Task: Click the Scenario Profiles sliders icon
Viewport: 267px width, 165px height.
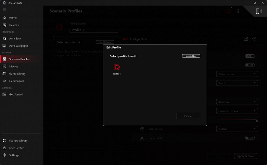Action: click(x=4, y=59)
